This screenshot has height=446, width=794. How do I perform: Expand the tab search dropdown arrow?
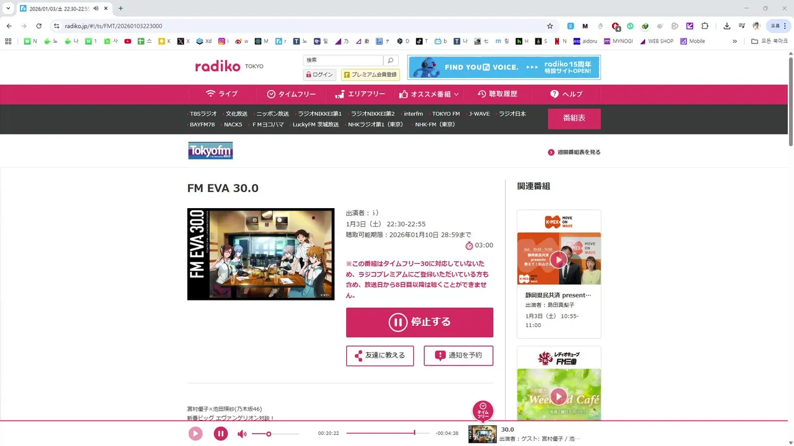point(9,8)
